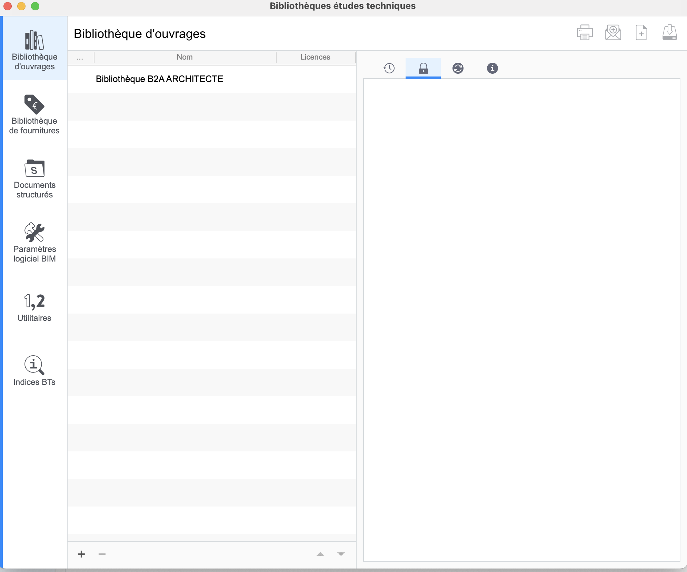This screenshot has width=687, height=572.
Task: Open Paramètres logiciel BIM section
Action: click(34, 242)
